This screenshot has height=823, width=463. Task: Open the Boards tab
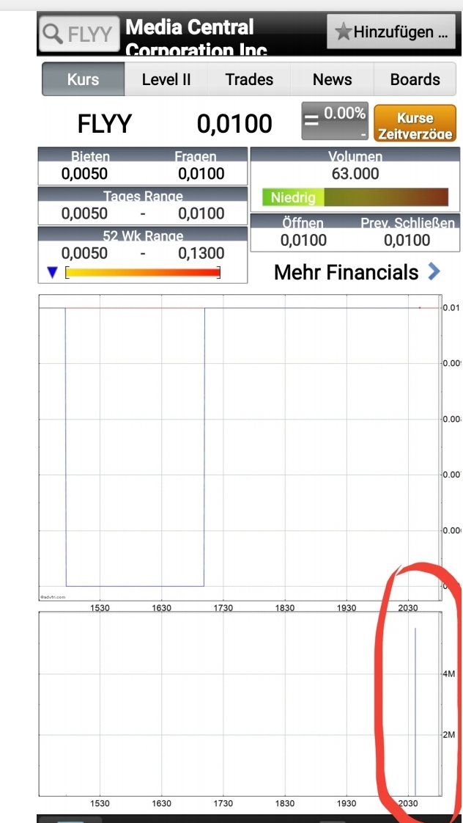pos(415,78)
